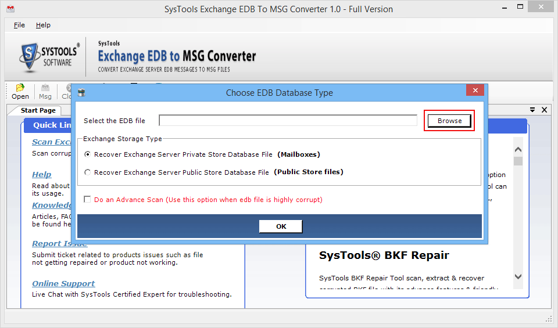Open the Online Support link
This screenshot has width=558, height=328.
tap(63, 283)
